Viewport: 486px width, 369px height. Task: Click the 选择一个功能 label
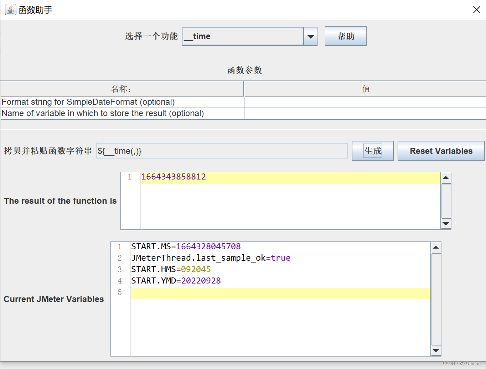coord(151,36)
